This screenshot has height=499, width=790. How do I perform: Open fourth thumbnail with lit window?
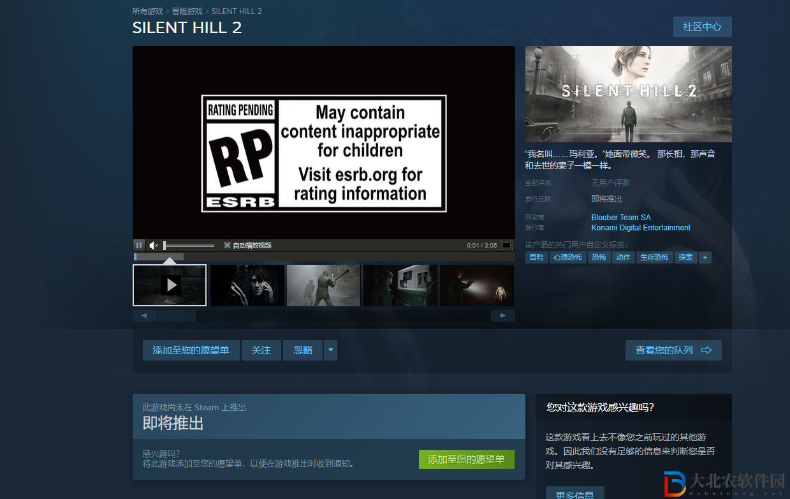(x=400, y=285)
